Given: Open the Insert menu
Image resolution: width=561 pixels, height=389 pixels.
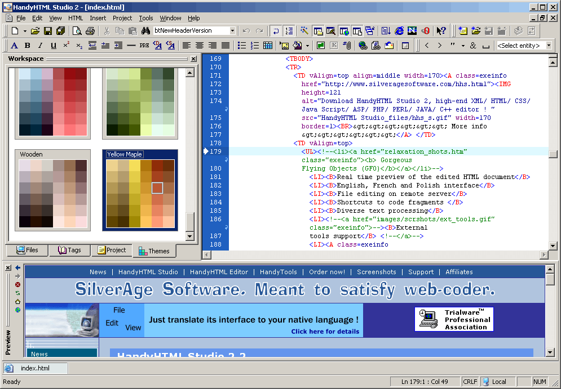Looking at the screenshot, I should pyautogui.click(x=98, y=18).
